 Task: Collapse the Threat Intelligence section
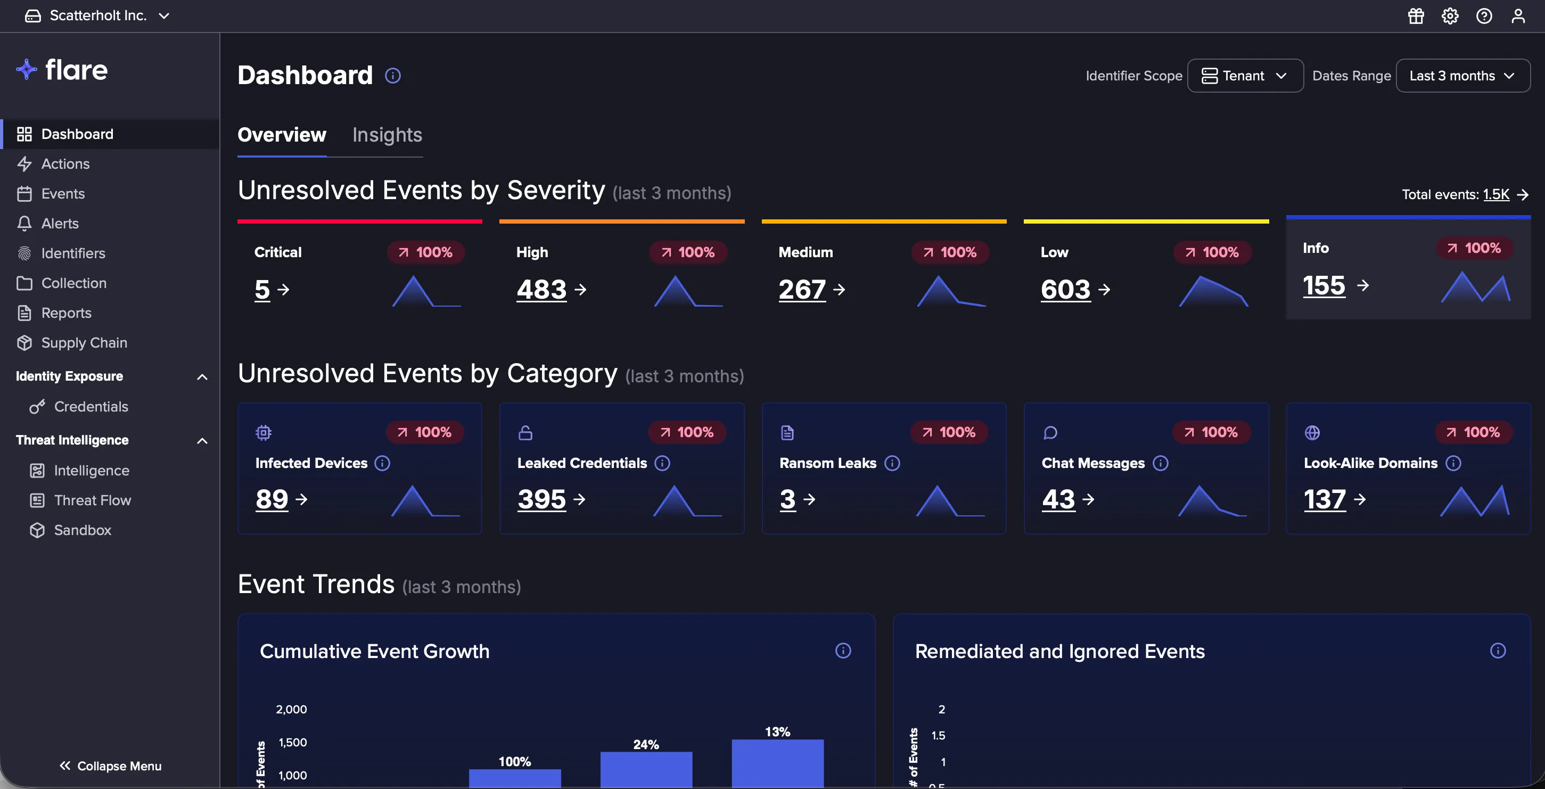(202, 441)
